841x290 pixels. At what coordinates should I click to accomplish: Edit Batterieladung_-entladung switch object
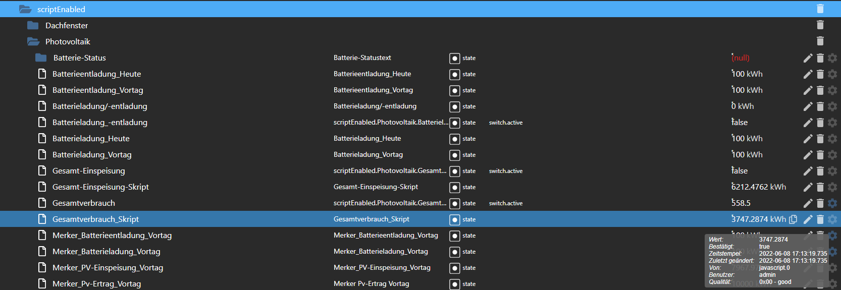808,123
